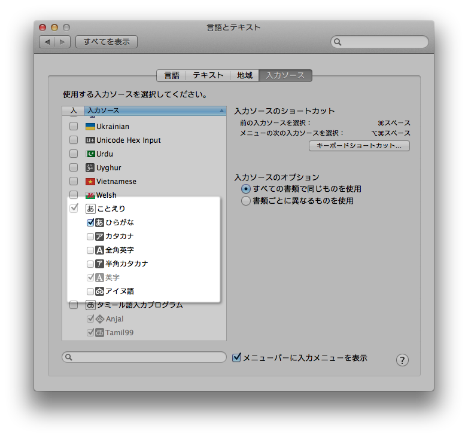Check the 半角カタカナ checkbox
This screenshot has height=438, width=468.
90,264
